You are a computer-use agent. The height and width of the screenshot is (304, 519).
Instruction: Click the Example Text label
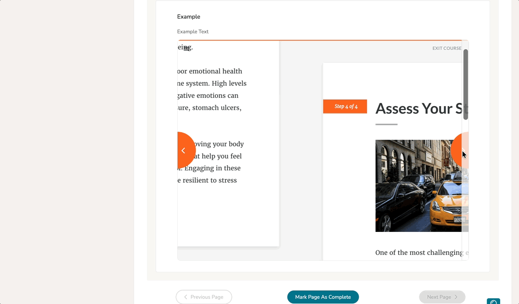click(x=193, y=32)
